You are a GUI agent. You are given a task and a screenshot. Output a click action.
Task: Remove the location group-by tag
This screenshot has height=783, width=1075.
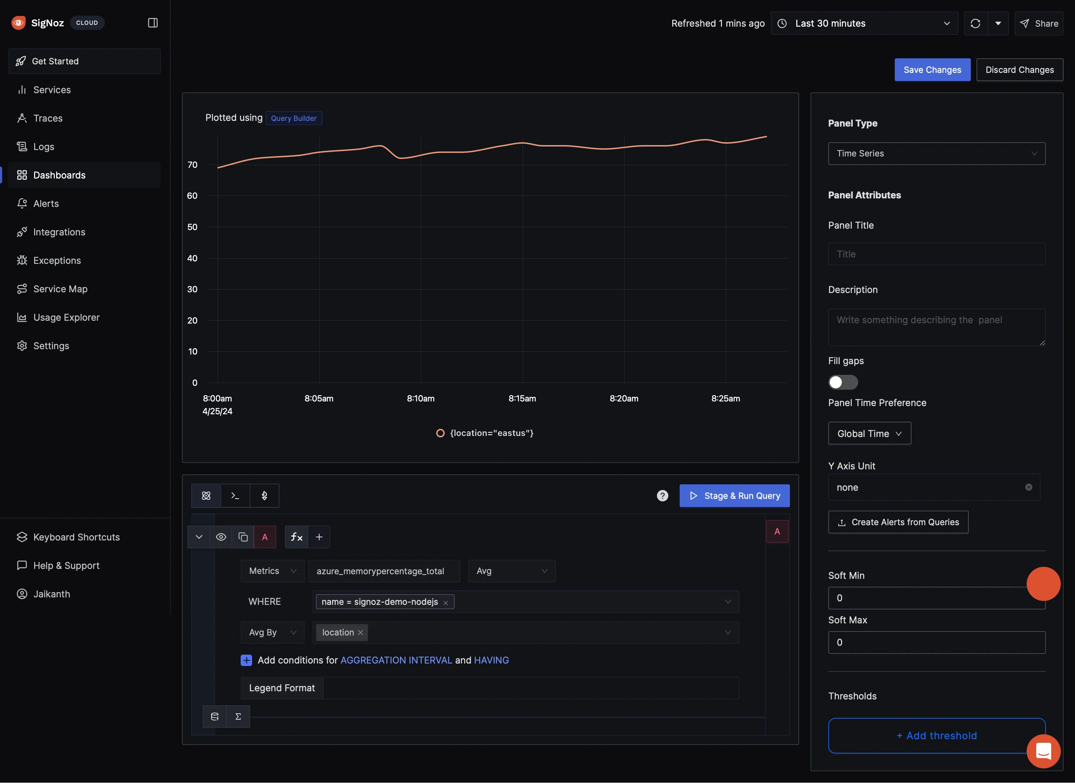click(x=360, y=633)
